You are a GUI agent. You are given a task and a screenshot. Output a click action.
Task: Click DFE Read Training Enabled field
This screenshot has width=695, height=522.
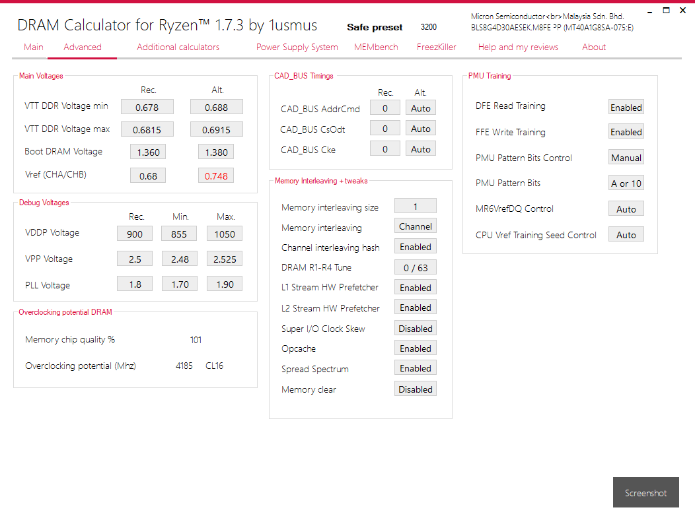(626, 107)
